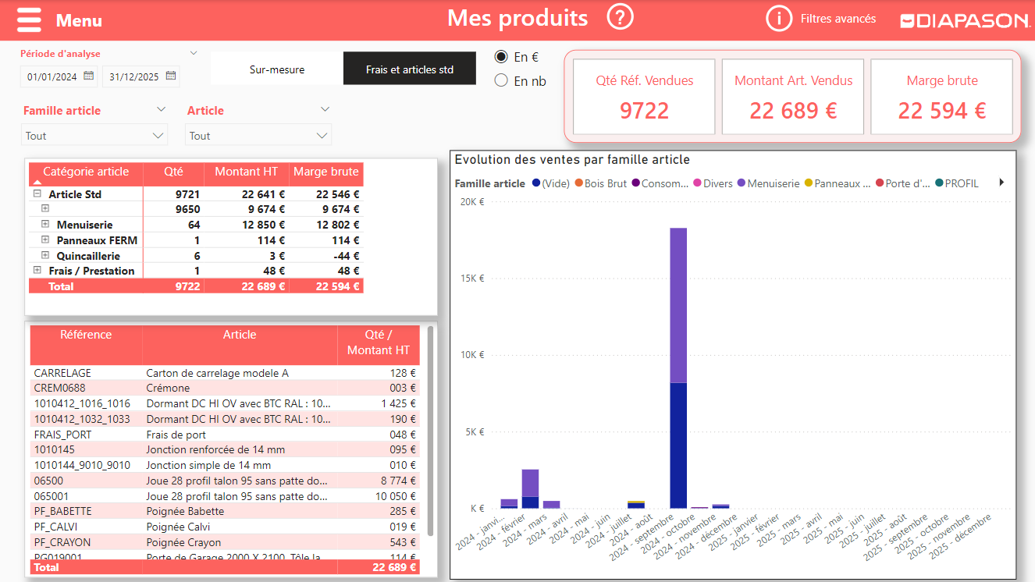
Task: Open Filtres avancés
Action: click(x=838, y=19)
